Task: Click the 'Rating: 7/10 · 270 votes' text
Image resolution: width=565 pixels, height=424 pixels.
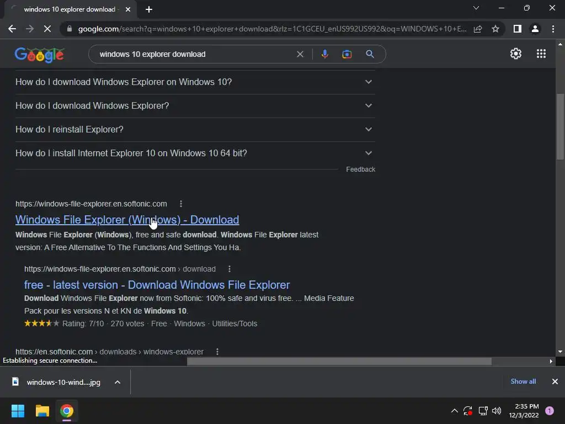Action: 103,324
